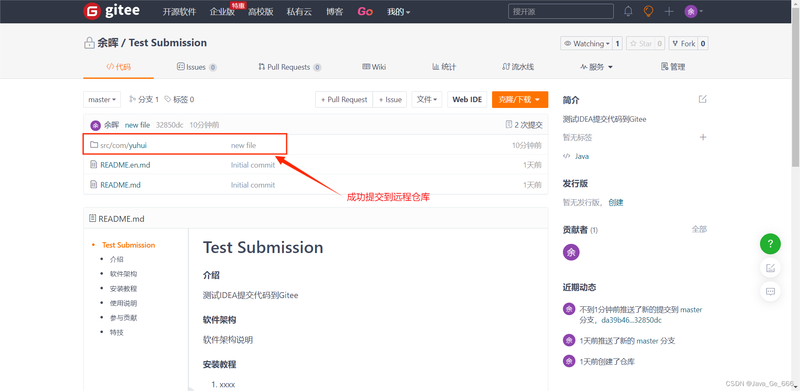
Task: Open the Web IDE button
Action: click(467, 100)
